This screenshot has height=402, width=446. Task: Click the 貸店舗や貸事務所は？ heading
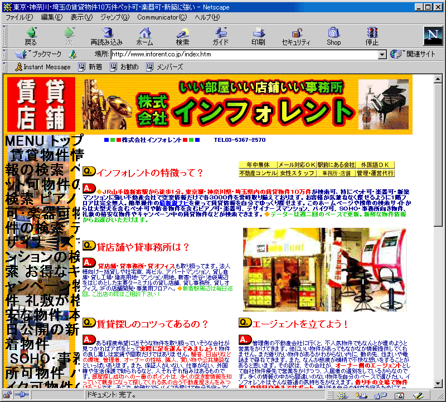point(143,247)
